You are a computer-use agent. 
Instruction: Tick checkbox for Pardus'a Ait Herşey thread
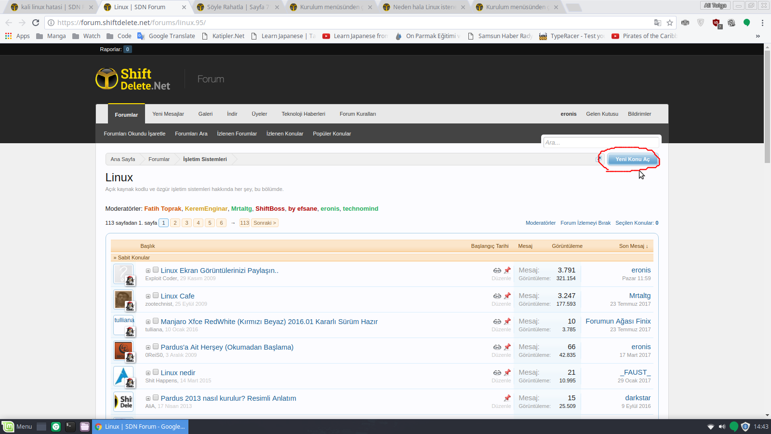156,347
